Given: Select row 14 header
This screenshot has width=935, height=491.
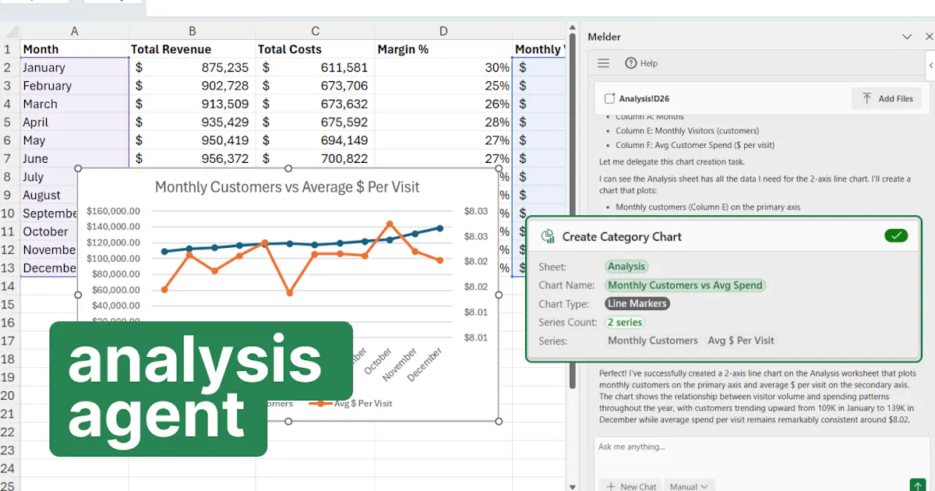Looking at the screenshot, I should [x=8, y=286].
